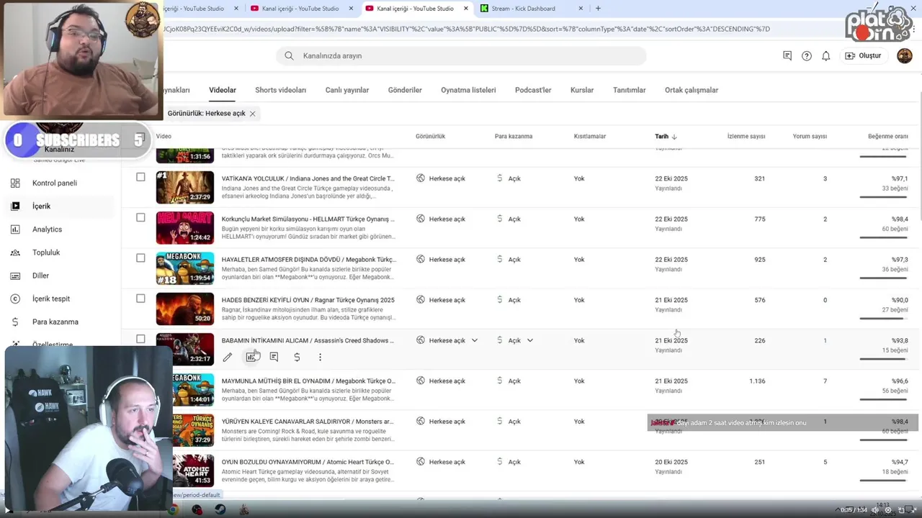Tick the checkbox for the HELLMART video
This screenshot has height=518, width=922.
click(x=140, y=217)
